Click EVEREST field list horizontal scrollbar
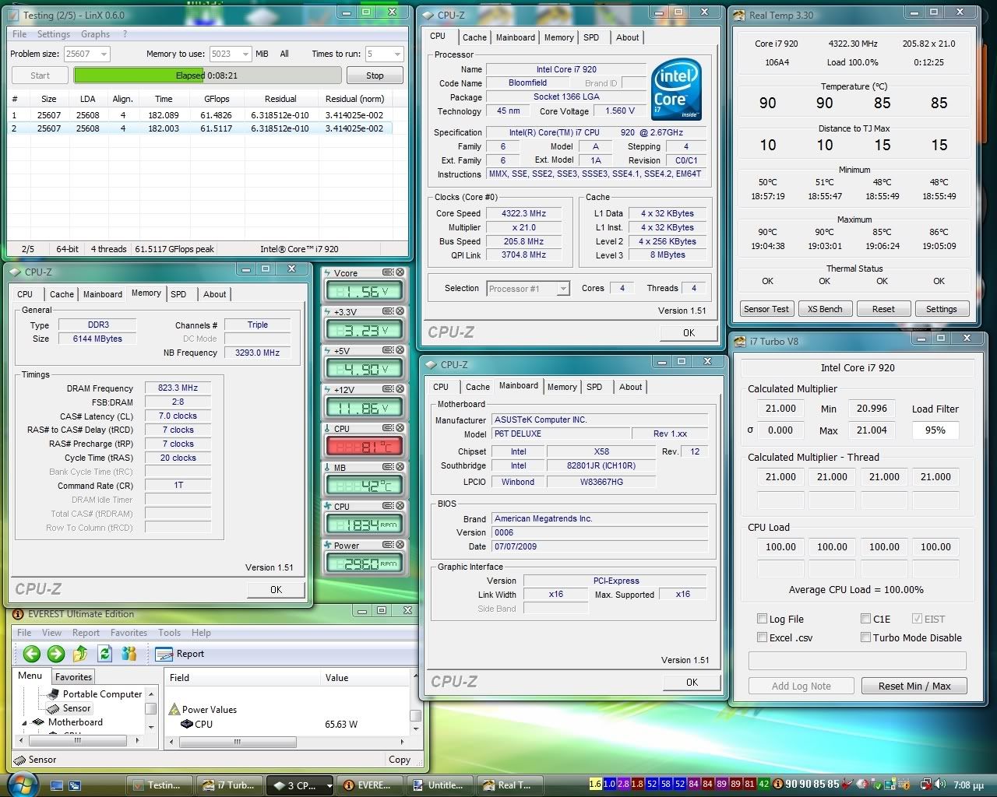The width and height of the screenshot is (997, 797). coord(286,742)
